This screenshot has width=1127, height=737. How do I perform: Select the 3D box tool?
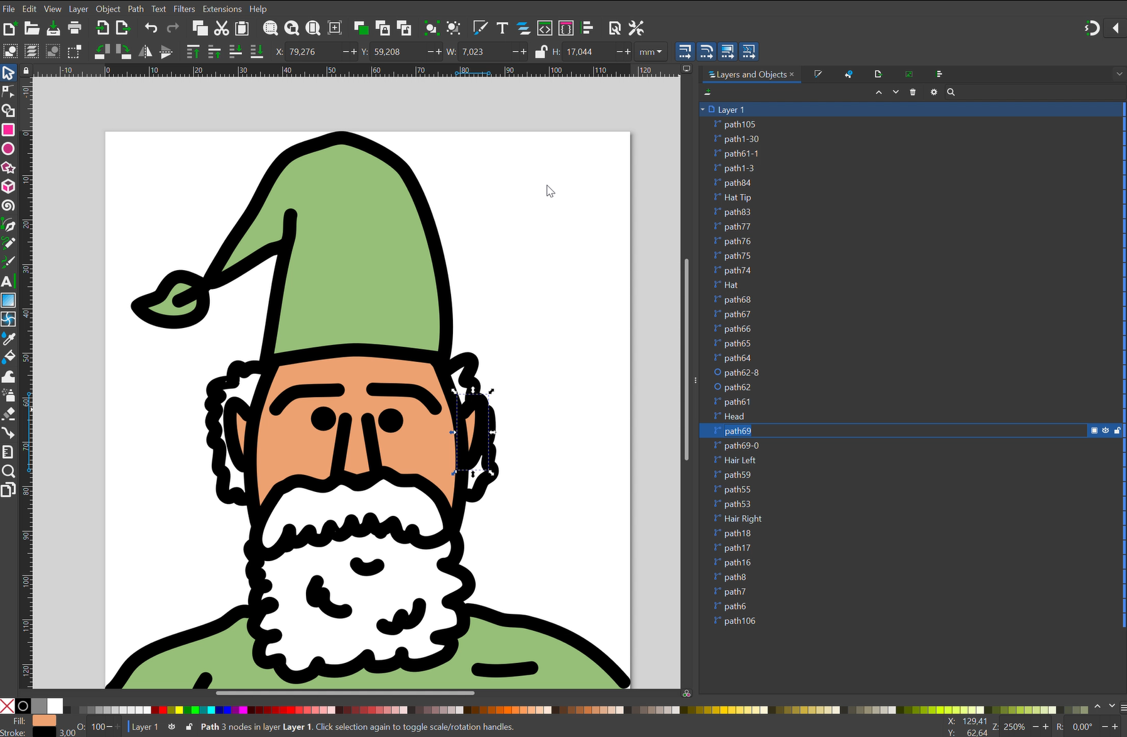(x=8, y=187)
